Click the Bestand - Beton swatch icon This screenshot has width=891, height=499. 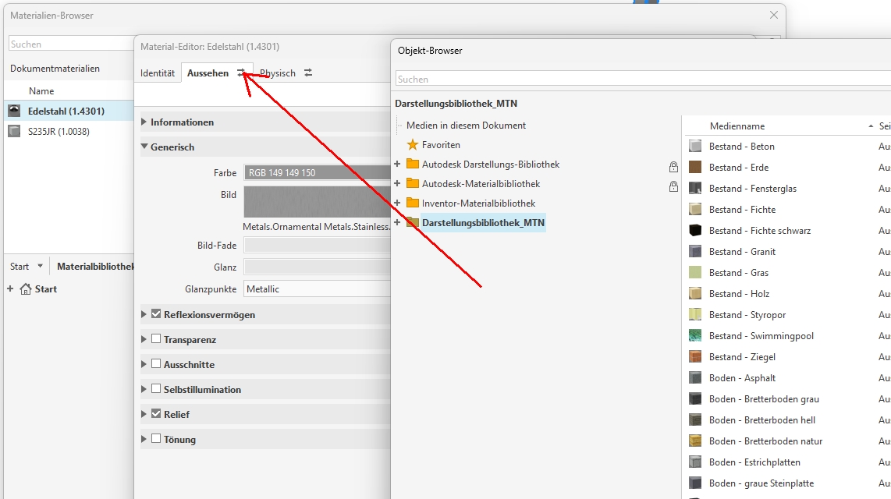(695, 146)
